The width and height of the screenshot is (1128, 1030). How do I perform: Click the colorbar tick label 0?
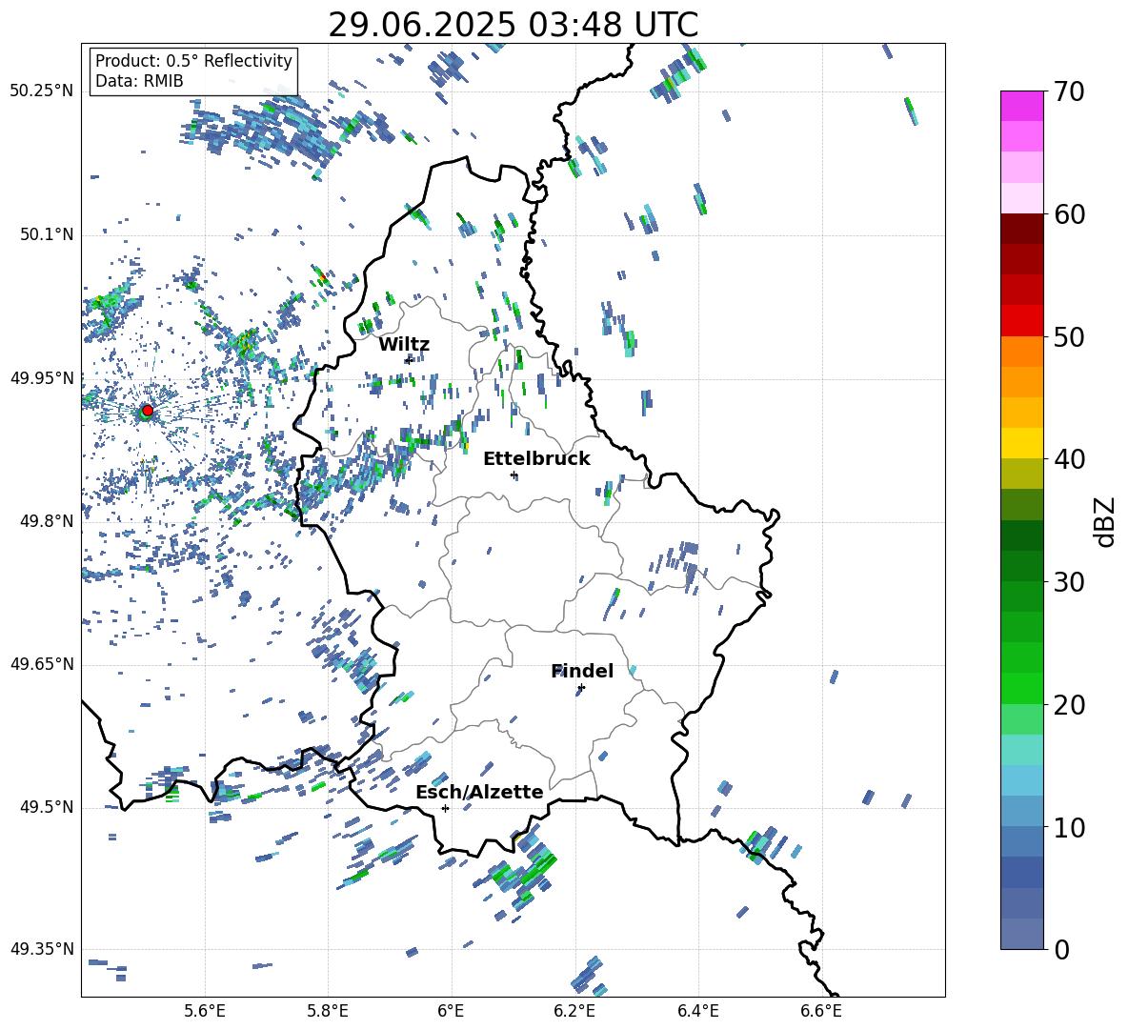click(1061, 949)
